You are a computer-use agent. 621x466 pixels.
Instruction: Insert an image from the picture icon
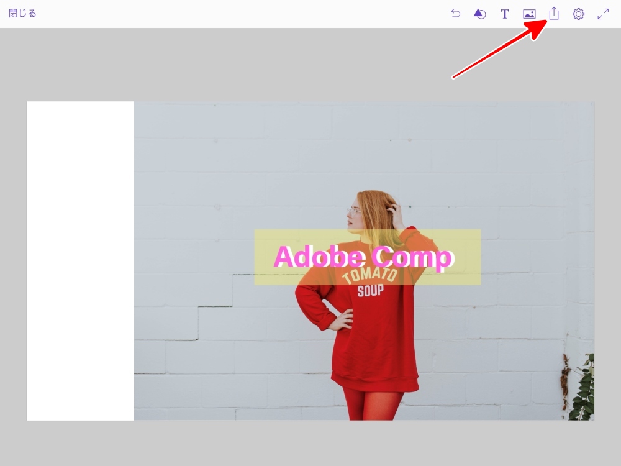tap(529, 14)
